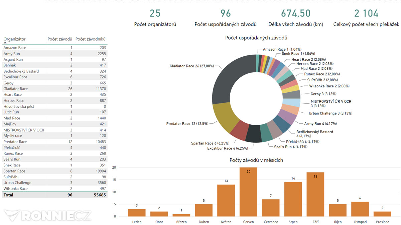This screenshot has height=225, width=401.
Task: Click the total obstacles card 2 104
Action: click(366, 13)
